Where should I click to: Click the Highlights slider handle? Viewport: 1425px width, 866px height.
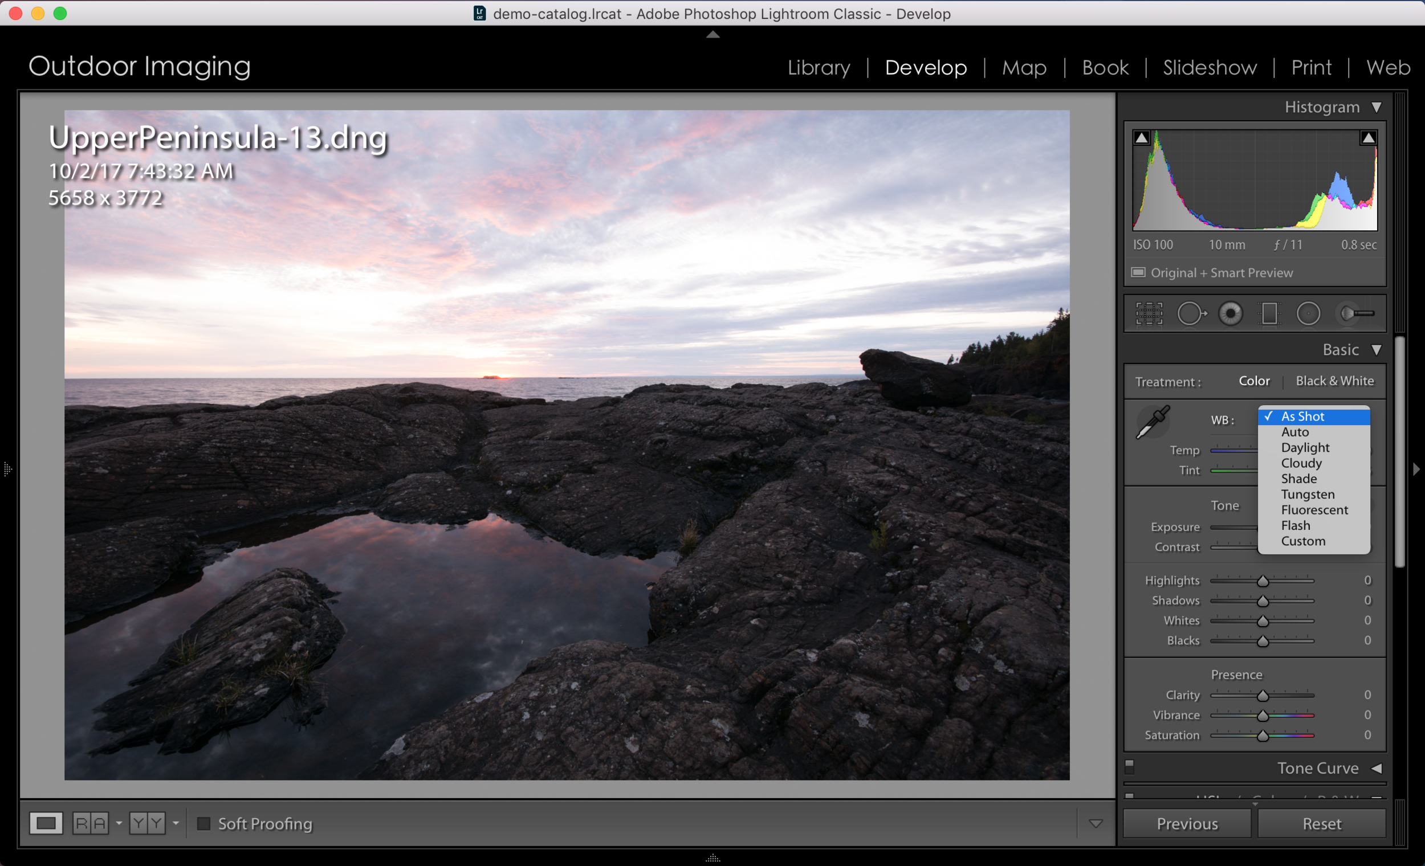(x=1263, y=581)
